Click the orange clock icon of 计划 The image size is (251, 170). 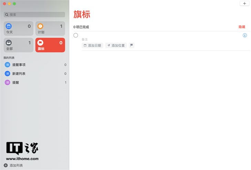pos(40,26)
